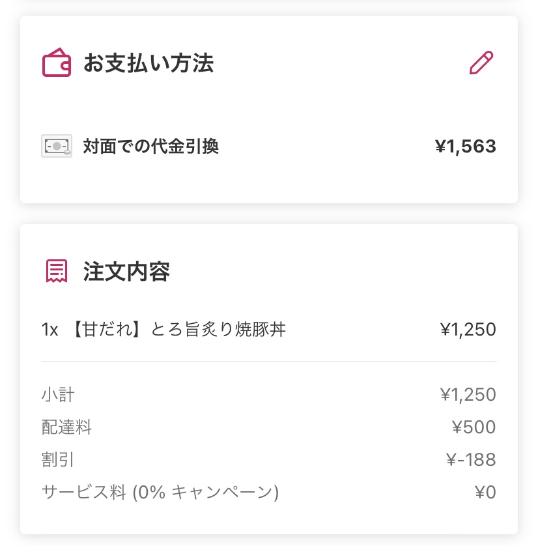Tap the service fee amount ¥0
The width and height of the screenshot is (538, 546).
coord(485,493)
